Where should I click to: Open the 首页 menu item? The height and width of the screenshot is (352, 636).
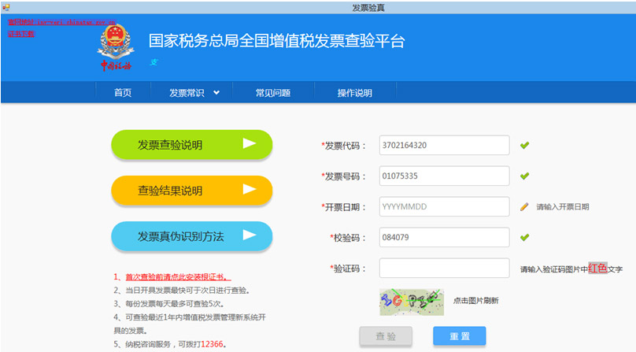[x=123, y=93]
